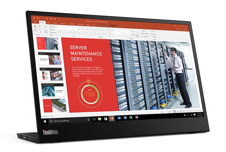Open the font name combo box
226x152 pixels.
[66, 28]
